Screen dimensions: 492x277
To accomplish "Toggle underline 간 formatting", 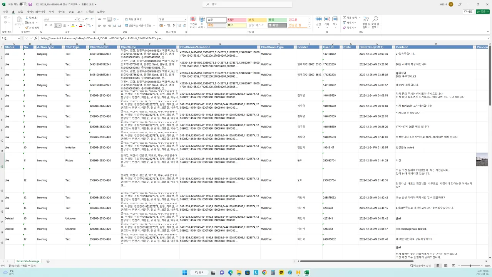I will [56, 25].
